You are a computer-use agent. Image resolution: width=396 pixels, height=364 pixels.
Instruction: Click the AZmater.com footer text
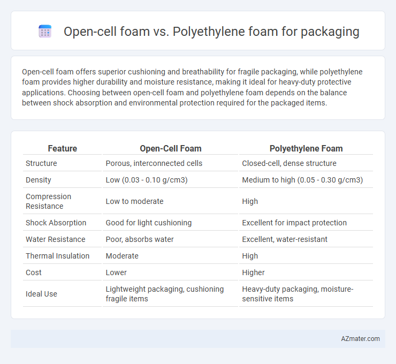coord(360,339)
